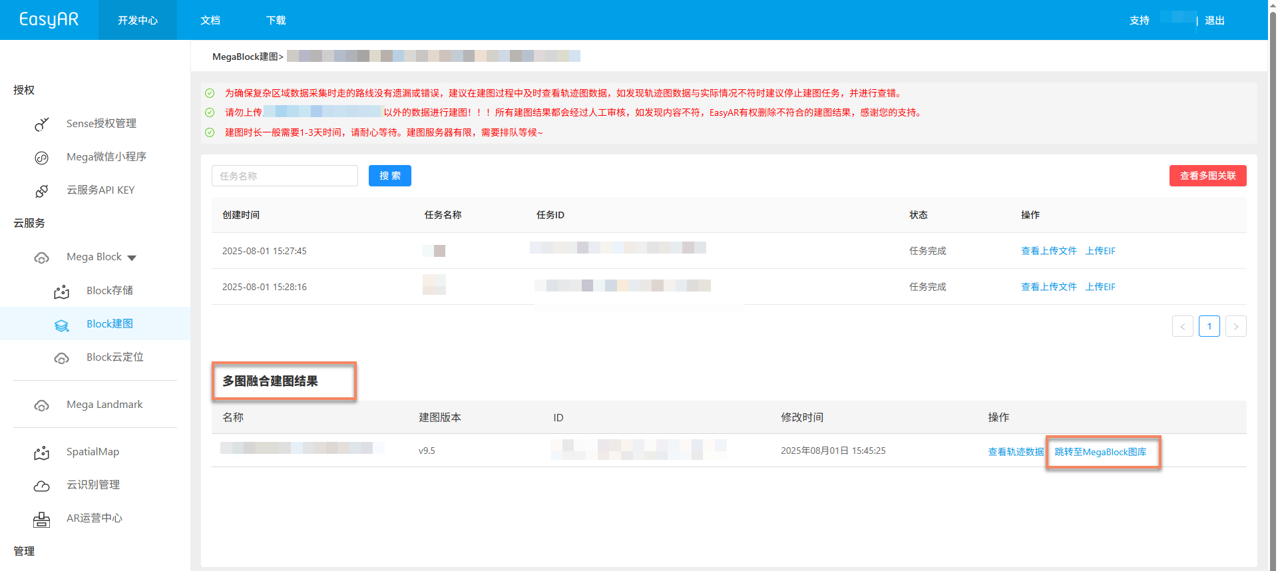This screenshot has height=571, width=1278.
Task: Click the Block存储 icon
Action: (x=62, y=291)
